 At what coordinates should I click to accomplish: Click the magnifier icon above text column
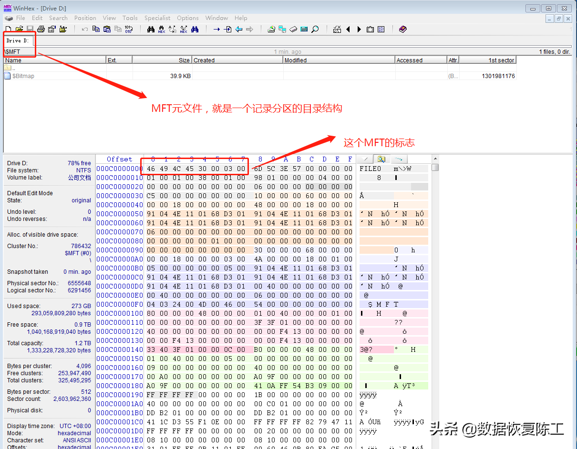pyautogui.click(x=381, y=159)
